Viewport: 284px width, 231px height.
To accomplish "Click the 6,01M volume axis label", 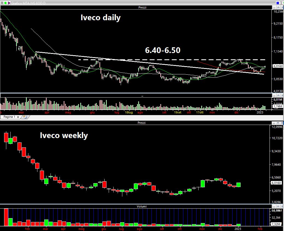I will click(x=278, y=100).
